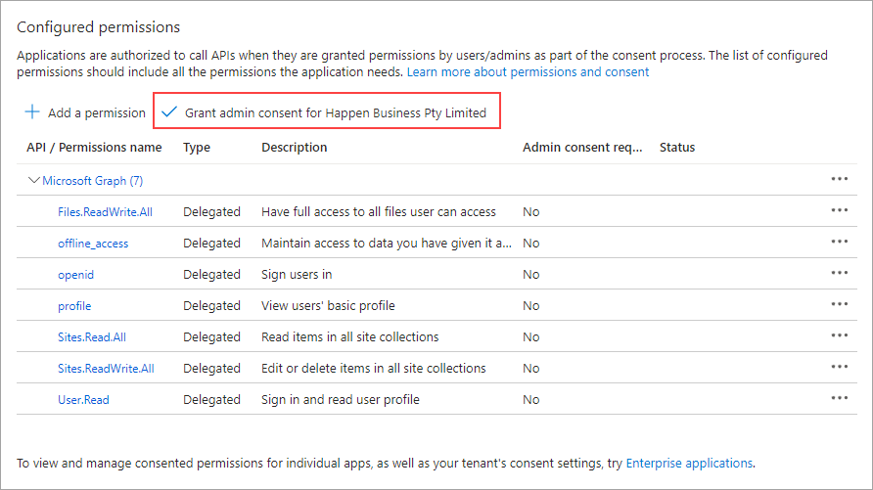Select the Files.ReadWrite.All permission
Image resolution: width=873 pixels, height=490 pixels.
coord(105,211)
